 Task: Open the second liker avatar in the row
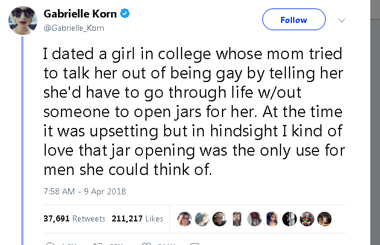point(202,218)
